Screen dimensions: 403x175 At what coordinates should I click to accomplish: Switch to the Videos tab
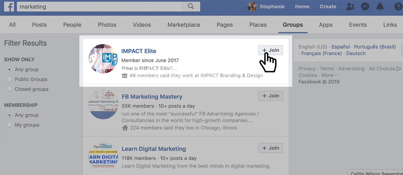point(142,25)
